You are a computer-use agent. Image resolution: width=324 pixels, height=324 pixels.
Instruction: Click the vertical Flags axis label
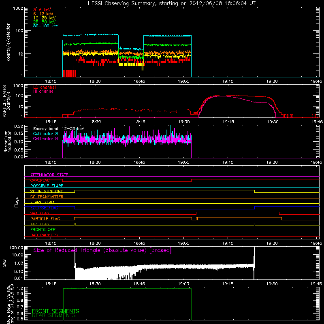pyautogui.click(x=17, y=202)
